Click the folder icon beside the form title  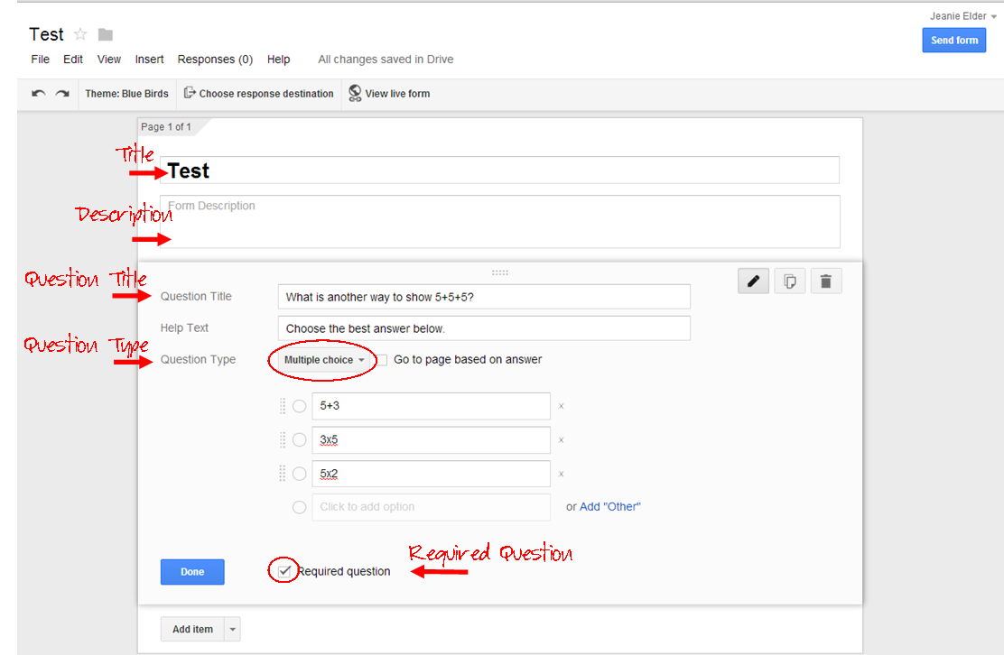click(105, 33)
